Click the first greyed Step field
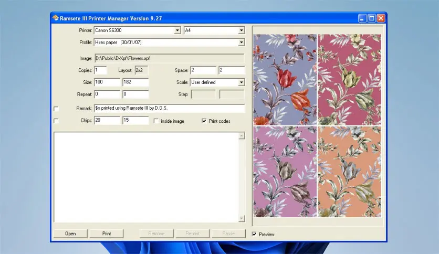 pyautogui.click(x=204, y=94)
